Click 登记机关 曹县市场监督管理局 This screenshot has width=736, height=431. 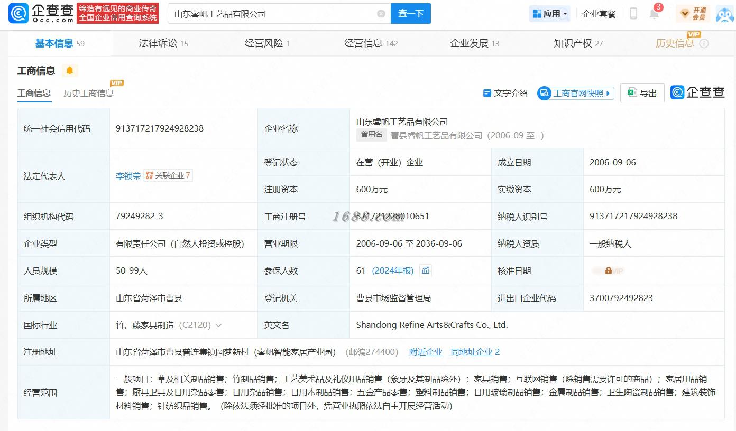click(x=393, y=298)
